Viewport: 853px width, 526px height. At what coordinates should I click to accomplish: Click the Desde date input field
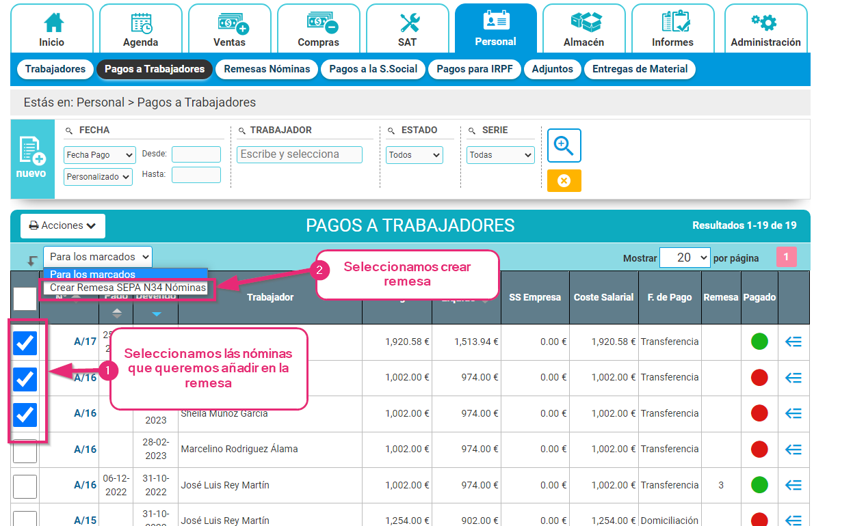pos(196,154)
